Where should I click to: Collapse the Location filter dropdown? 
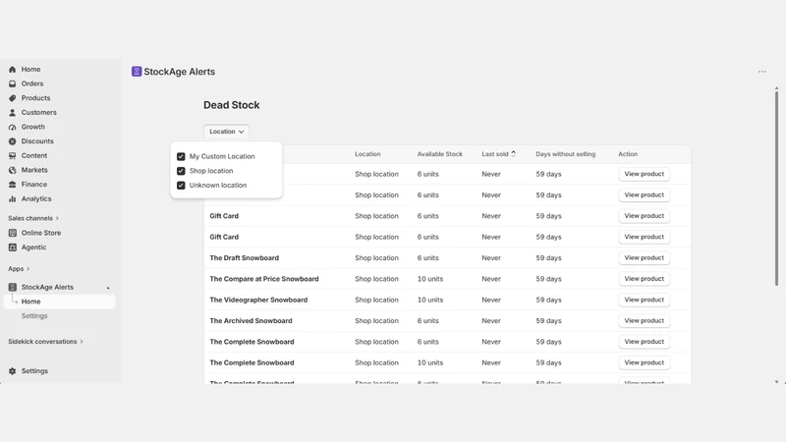pos(226,132)
